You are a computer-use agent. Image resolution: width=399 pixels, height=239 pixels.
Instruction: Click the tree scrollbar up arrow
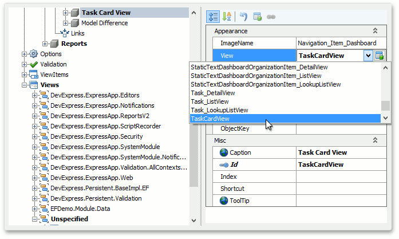[x=193, y=13]
